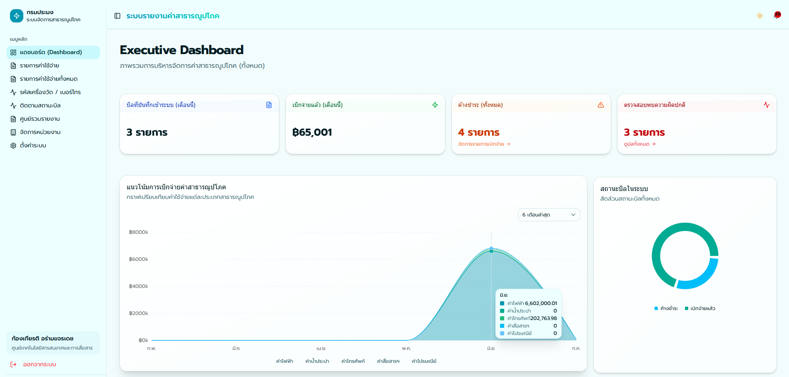The height and width of the screenshot is (377, 789).
Task: Follow the ดูบิลทั้งหมด link
Action: [640, 144]
